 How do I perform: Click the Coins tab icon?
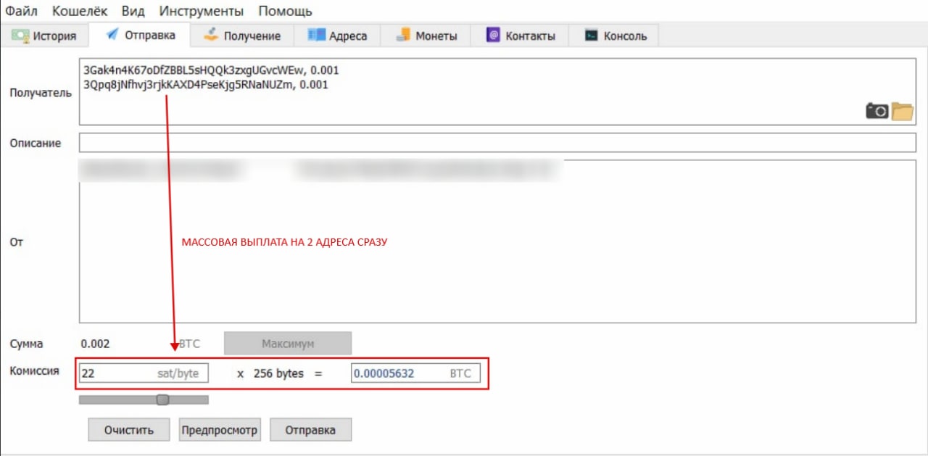tap(403, 36)
